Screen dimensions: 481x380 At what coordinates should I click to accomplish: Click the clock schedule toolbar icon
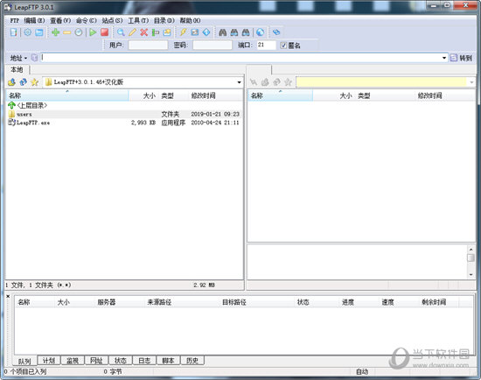coord(79,32)
